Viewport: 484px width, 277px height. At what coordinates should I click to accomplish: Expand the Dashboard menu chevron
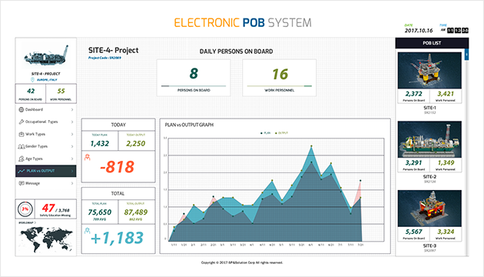coord(72,109)
